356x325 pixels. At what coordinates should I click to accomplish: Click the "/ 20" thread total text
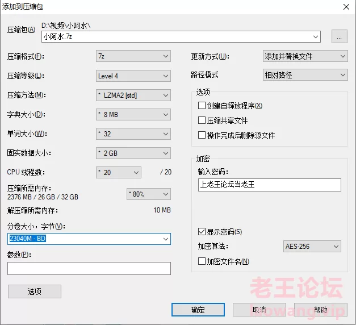(166, 172)
